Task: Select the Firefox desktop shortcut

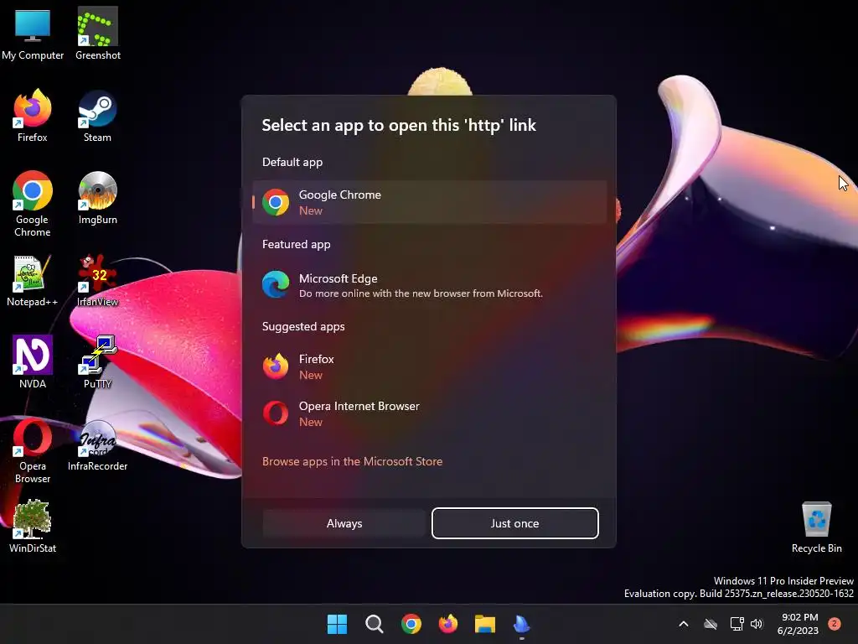Action: tap(33, 116)
